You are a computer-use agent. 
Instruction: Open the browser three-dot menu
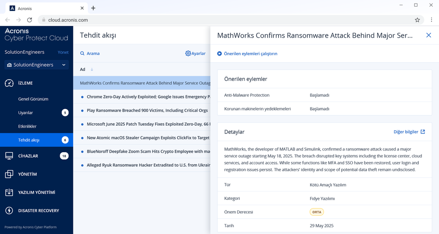(x=431, y=20)
